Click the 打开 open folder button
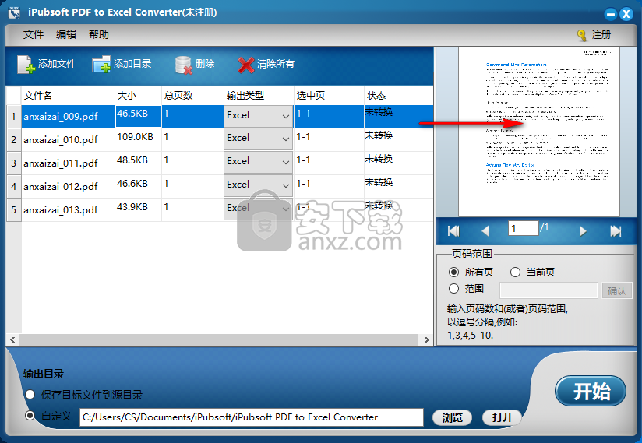642x443 pixels. pyautogui.click(x=502, y=417)
